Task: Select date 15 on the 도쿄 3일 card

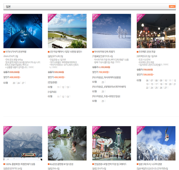Action: point(152,84)
